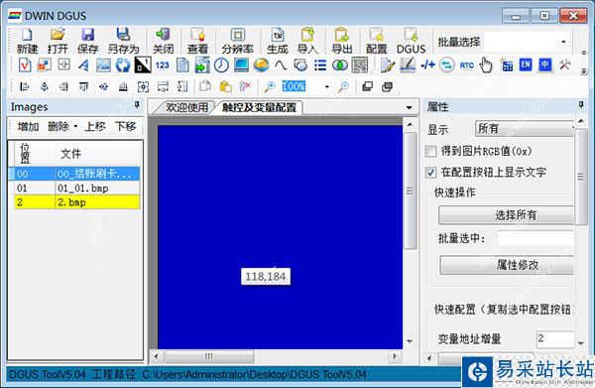Select the yellow row 2.bmp
The image size is (595, 388).
tap(77, 202)
